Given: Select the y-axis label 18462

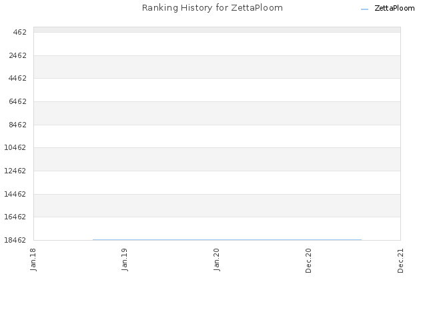Looking at the screenshot, I should coord(15,240).
